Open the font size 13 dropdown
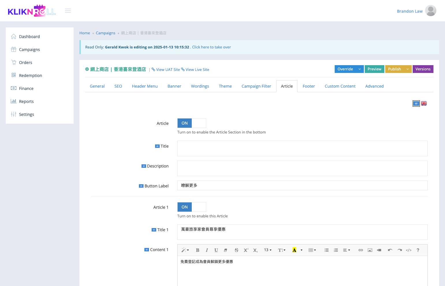The width and height of the screenshot is (445, 286). click(x=268, y=250)
